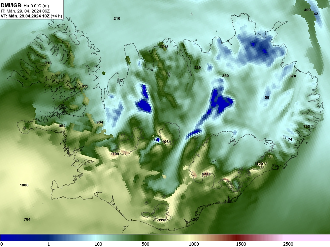Click the map value 370
This screenshot has width=330, height=247.
click(x=293, y=76)
